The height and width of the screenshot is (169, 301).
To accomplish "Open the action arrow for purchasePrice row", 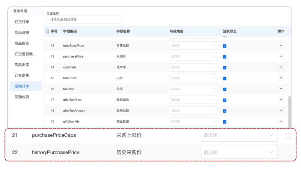I will pos(281,56).
